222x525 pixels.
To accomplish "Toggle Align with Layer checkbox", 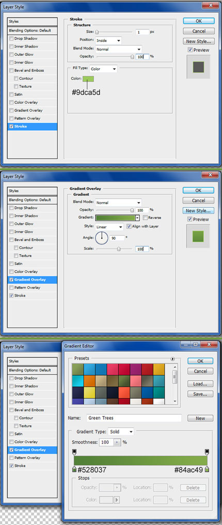I will click(x=129, y=226).
